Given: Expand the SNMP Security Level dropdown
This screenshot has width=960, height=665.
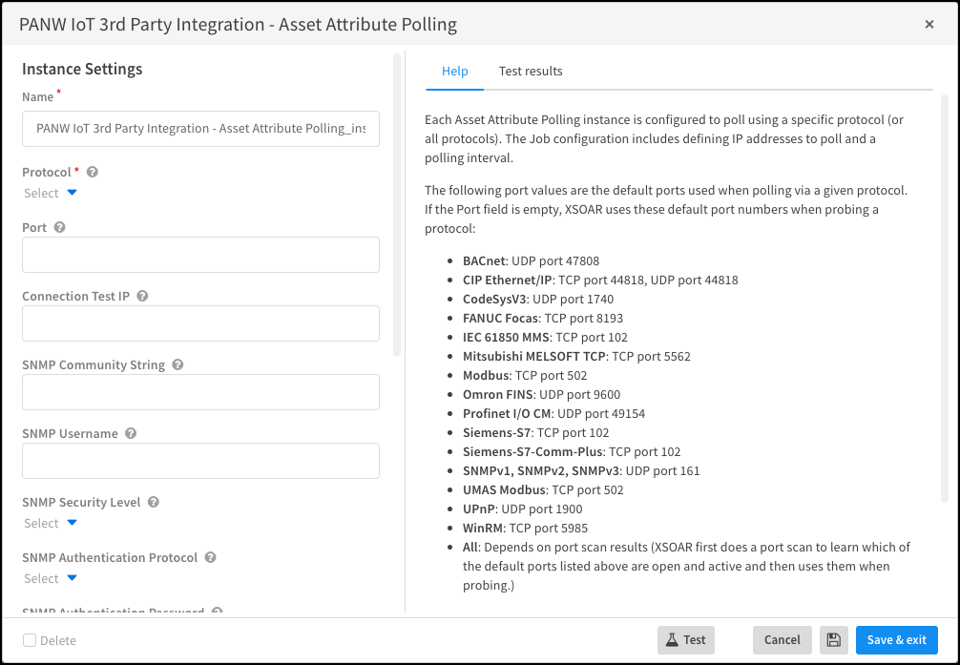Looking at the screenshot, I should pyautogui.click(x=51, y=524).
